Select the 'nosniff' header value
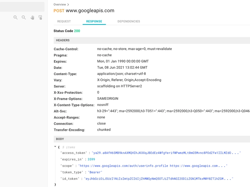This screenshot has height=187, width=250. tap(103, 105)
